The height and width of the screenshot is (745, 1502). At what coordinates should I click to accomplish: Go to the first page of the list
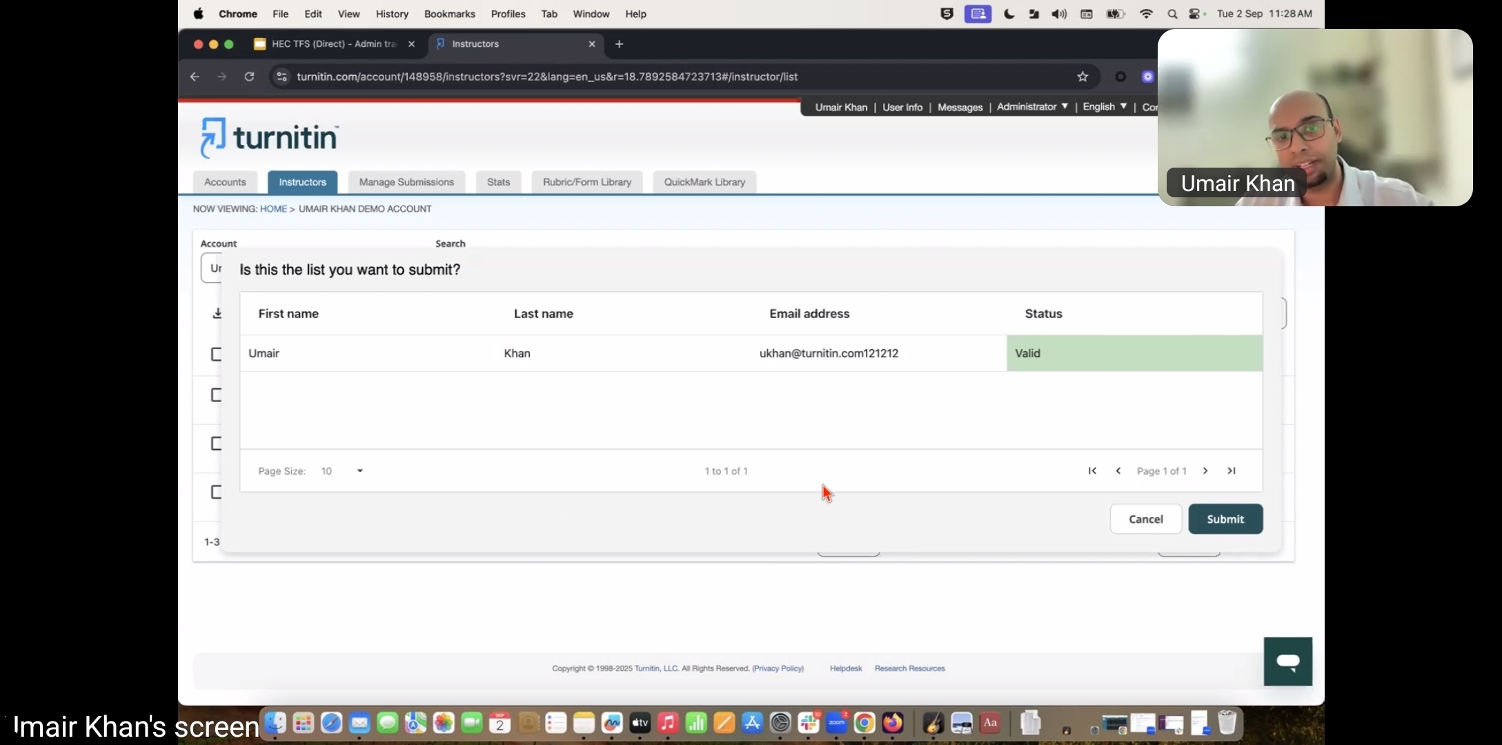tap(1092, 471)
